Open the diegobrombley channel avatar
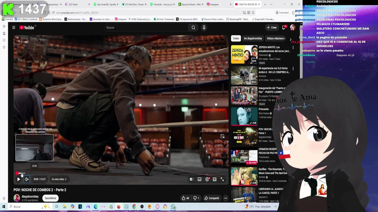This screenshot has width=378, height=212. pyautogui.click(x=17, y=198)
